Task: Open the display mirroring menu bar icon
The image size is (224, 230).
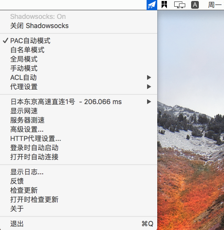Action: [x=179, y=5]
